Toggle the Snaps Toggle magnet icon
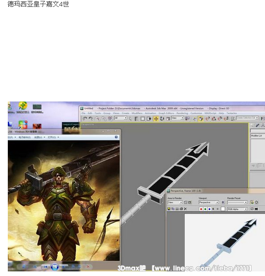 pyautogui.click(x=208, y=119)
